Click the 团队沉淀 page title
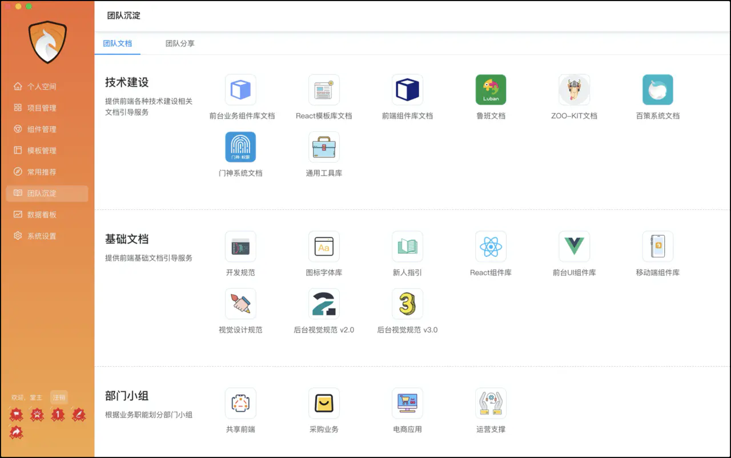The width and height of the screenshot is (731, 458). [x=124, y=15]
